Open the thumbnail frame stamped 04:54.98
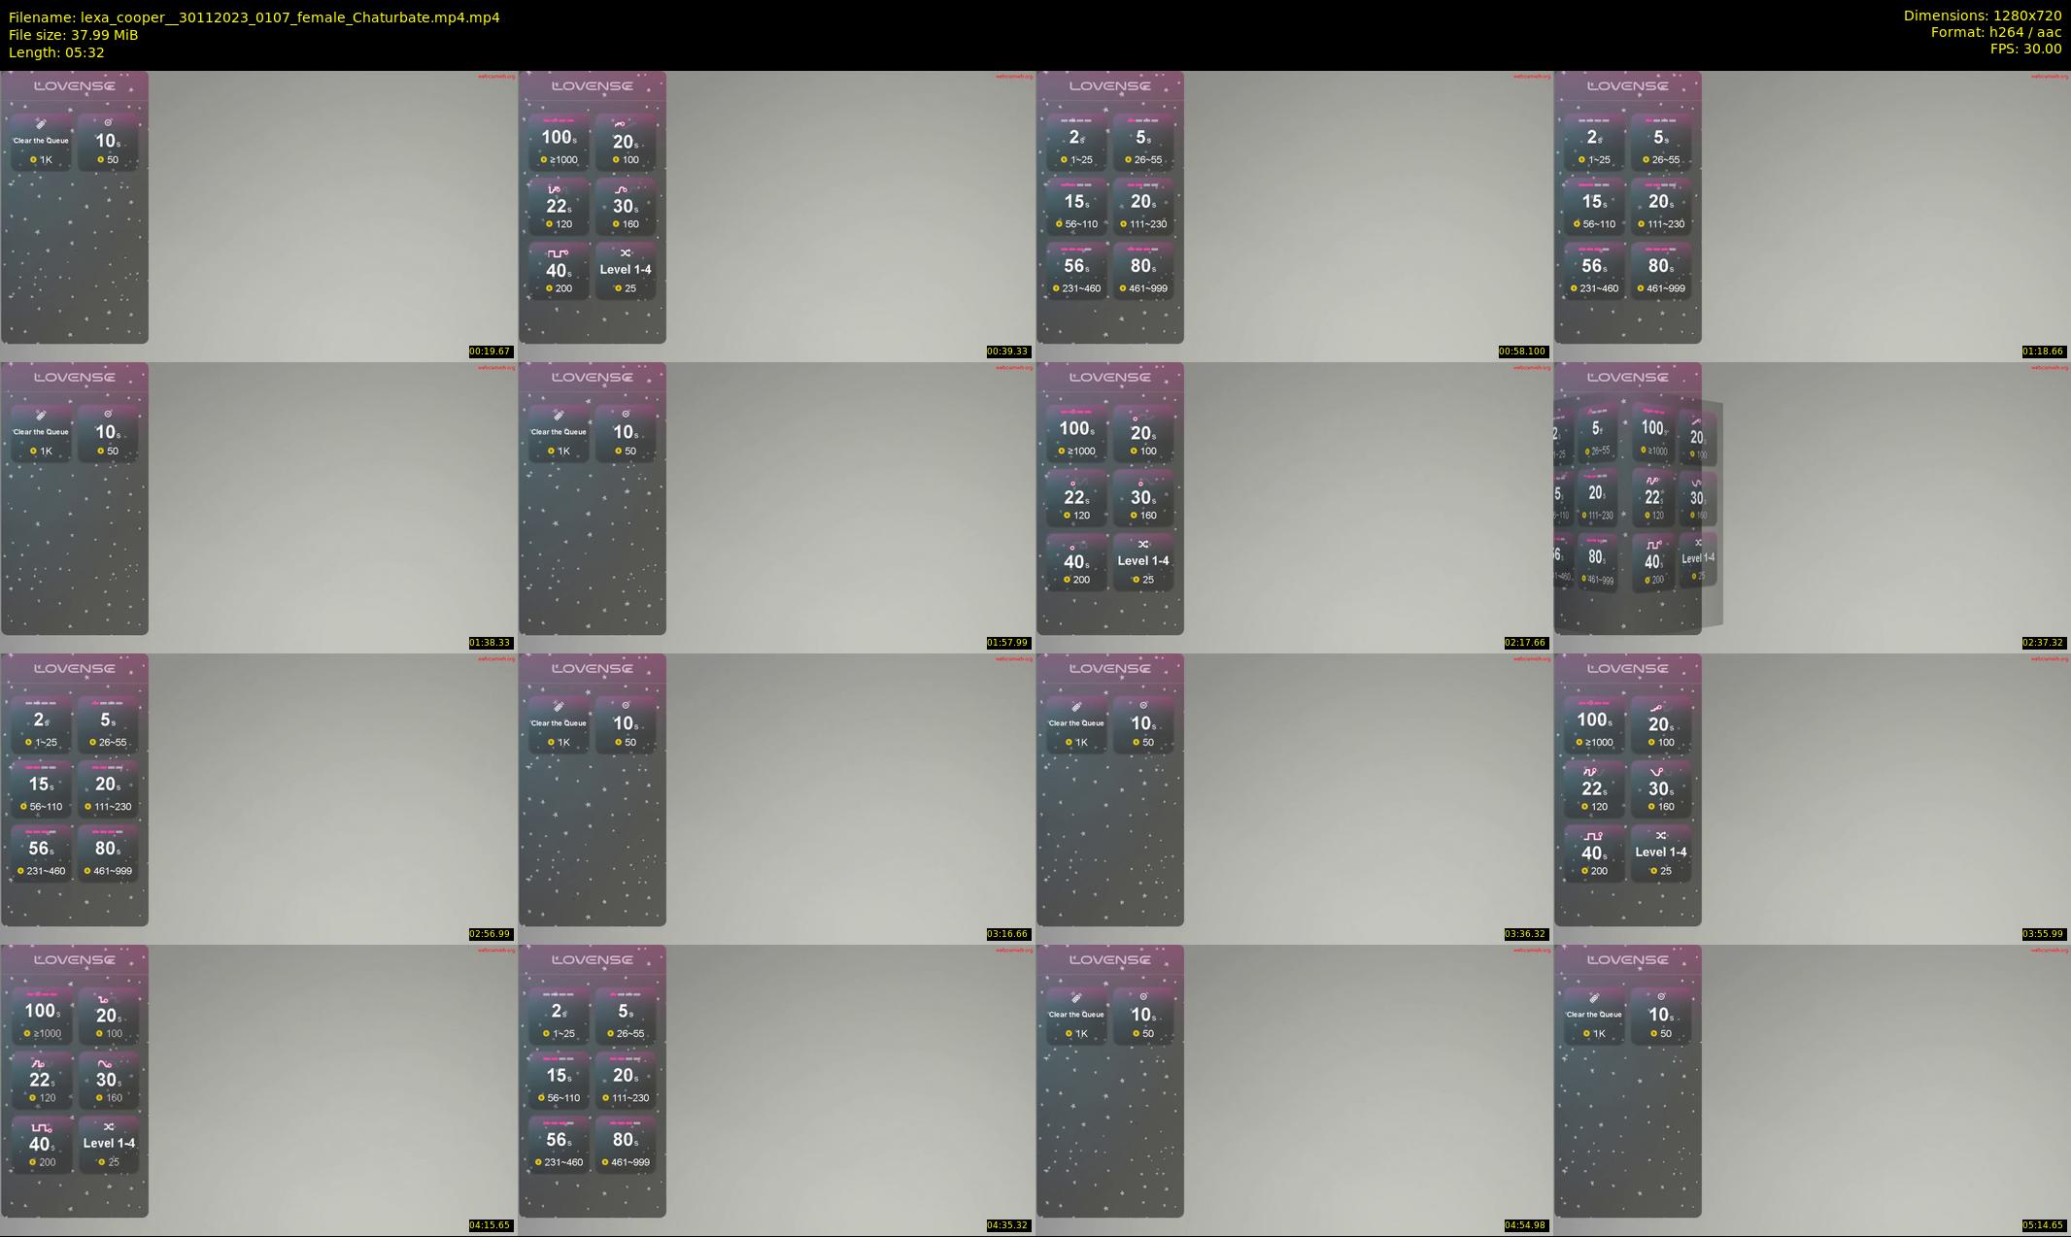The width and height of the screenshot is (2071, 1237). pyautogui.click(x=1294, y=1089)
